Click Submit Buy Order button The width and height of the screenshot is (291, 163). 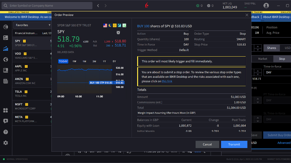(277, 135)
